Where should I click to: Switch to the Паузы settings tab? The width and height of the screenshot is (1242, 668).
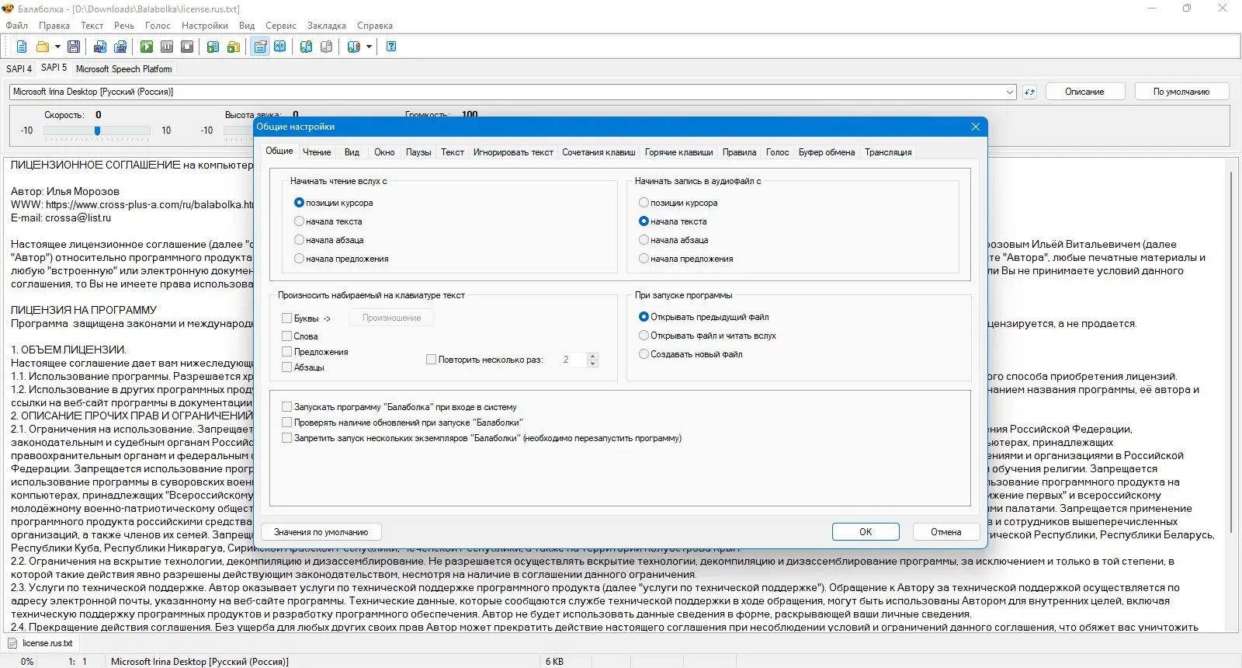[x=418, y=152]
